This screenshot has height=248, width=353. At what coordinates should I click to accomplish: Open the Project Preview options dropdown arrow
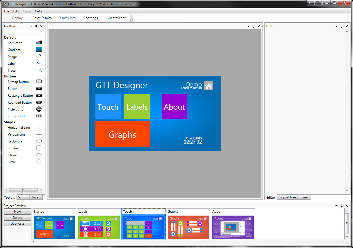click(336, 206)
